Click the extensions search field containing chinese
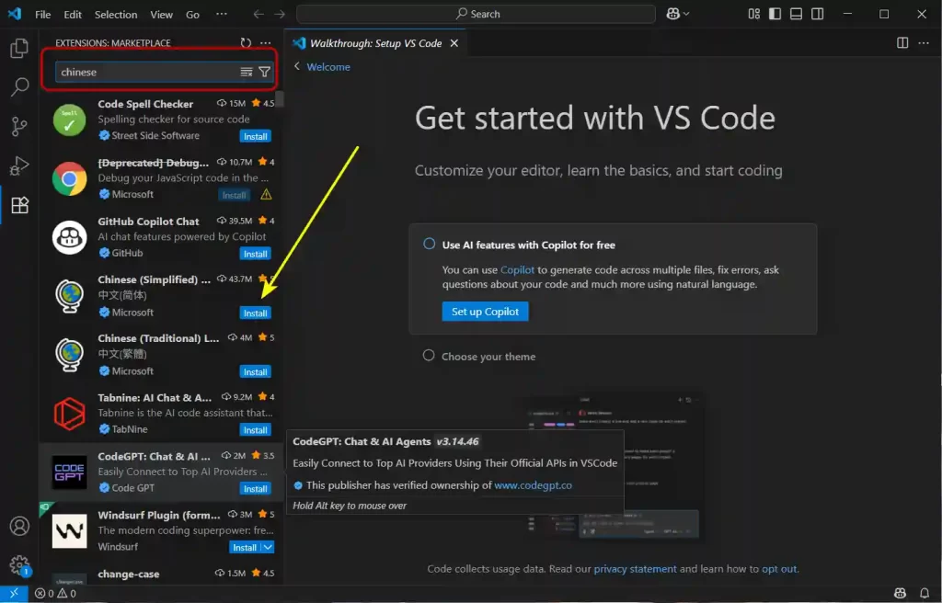Viewport: 942px width, 603px height. click(145, 72)
